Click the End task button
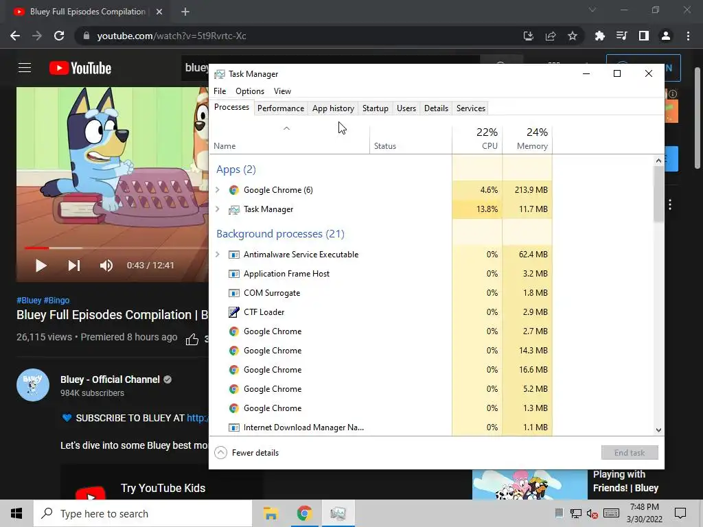Image resolution: width=703 pixels, height=527 pixels. click(x=630, y=453)
